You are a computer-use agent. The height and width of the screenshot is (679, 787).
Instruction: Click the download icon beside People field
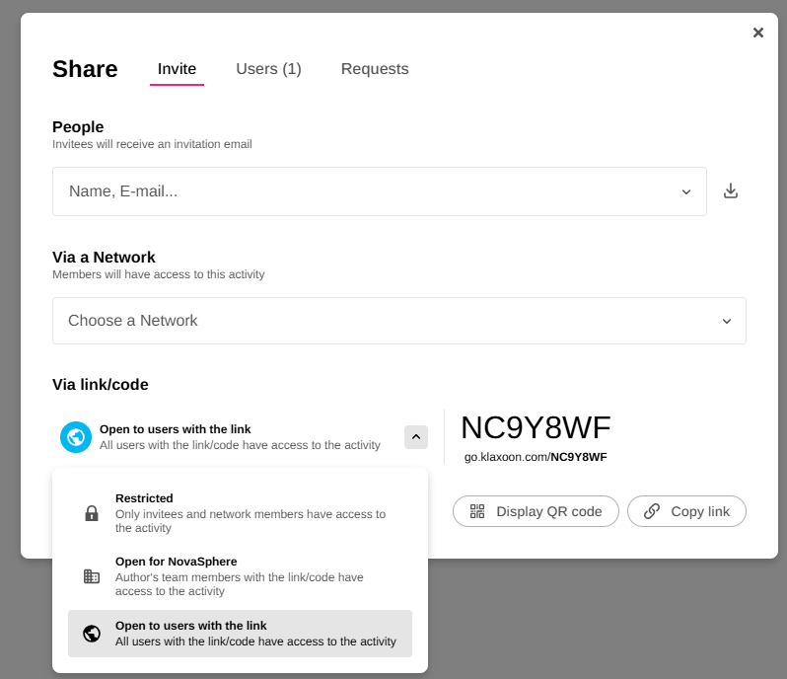[731, 190]
